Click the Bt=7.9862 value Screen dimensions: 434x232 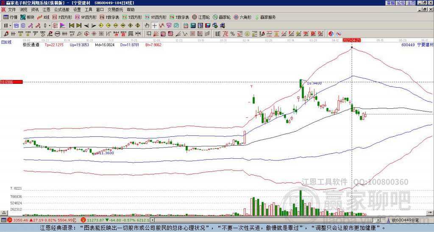(153, 44)
